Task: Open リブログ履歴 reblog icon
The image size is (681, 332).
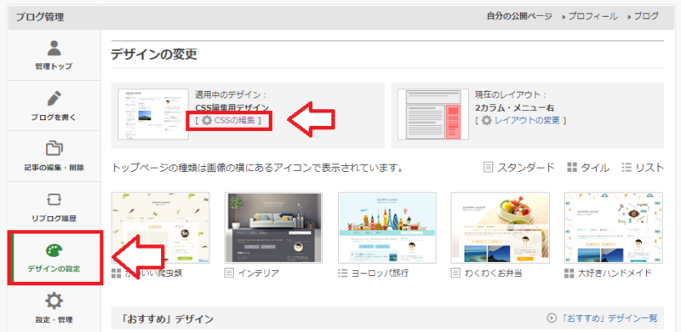Action: [x=54, y=199]
